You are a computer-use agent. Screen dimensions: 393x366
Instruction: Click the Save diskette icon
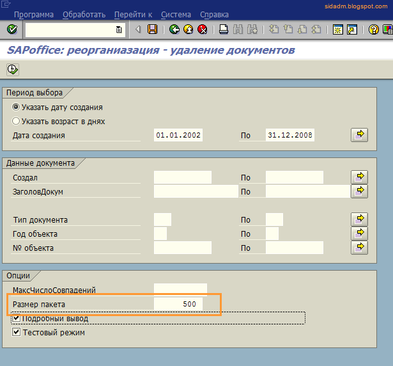[x=152, y=29]
